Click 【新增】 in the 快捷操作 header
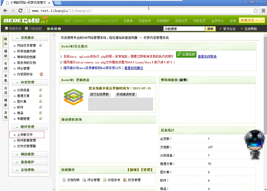Viewport: 267px width, 191px height. tap(133, 170)
